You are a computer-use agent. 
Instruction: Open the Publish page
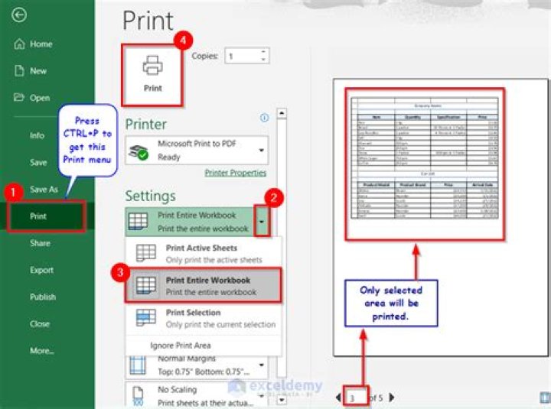pos(43,297)
